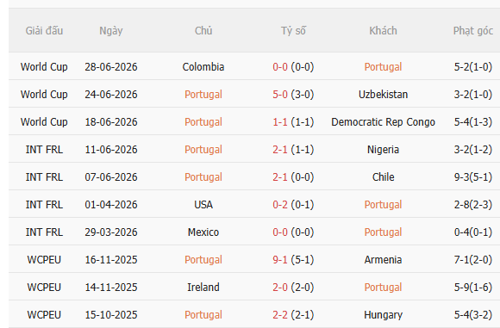
Task: Click the 2-2 score against Hungary
Action: [x=280, y=315]
